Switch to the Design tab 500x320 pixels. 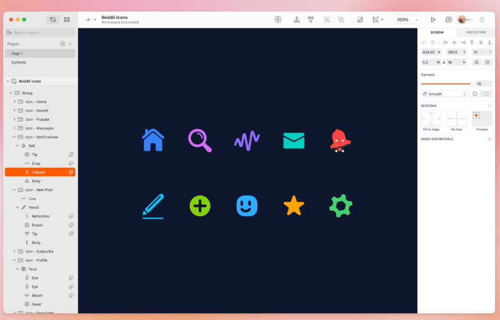[437, 33]
